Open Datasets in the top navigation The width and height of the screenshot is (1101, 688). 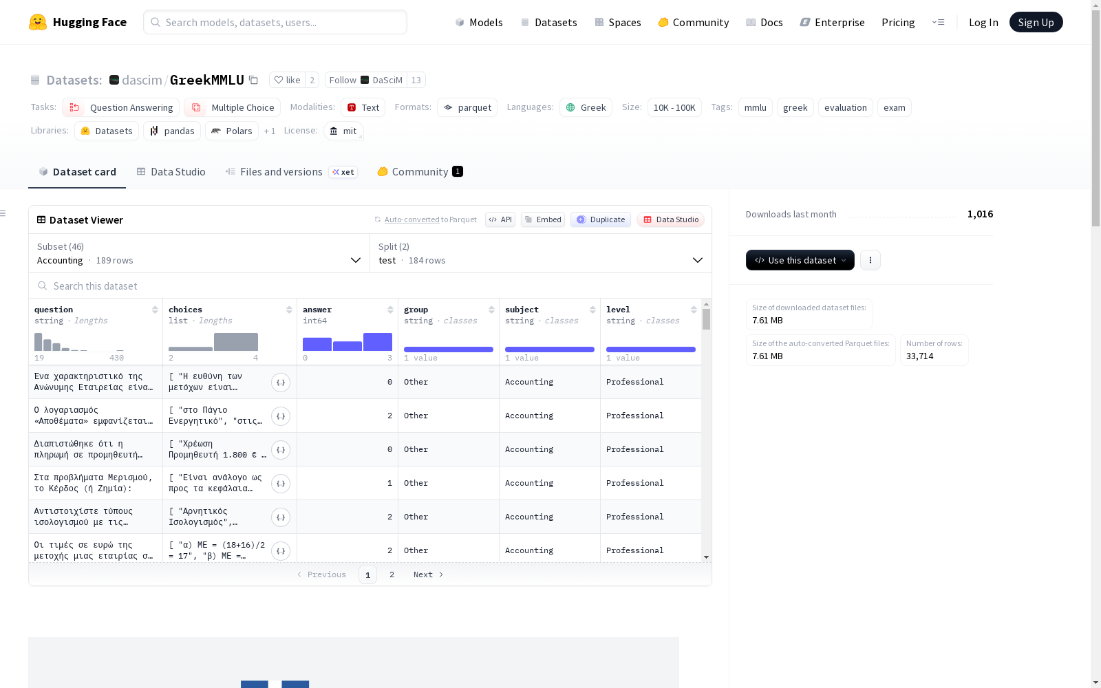(548, 22)
